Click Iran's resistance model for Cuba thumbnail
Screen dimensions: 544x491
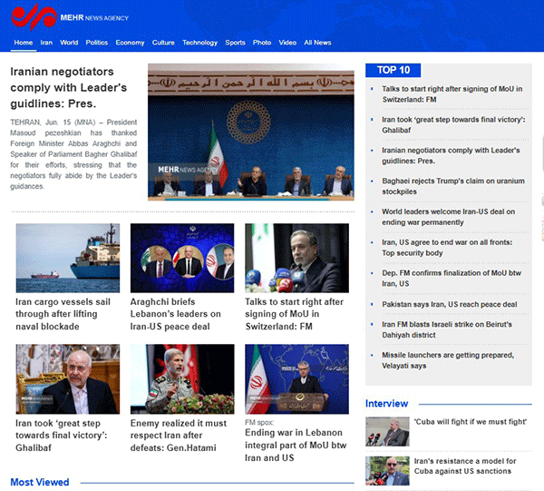click(387, 471)
